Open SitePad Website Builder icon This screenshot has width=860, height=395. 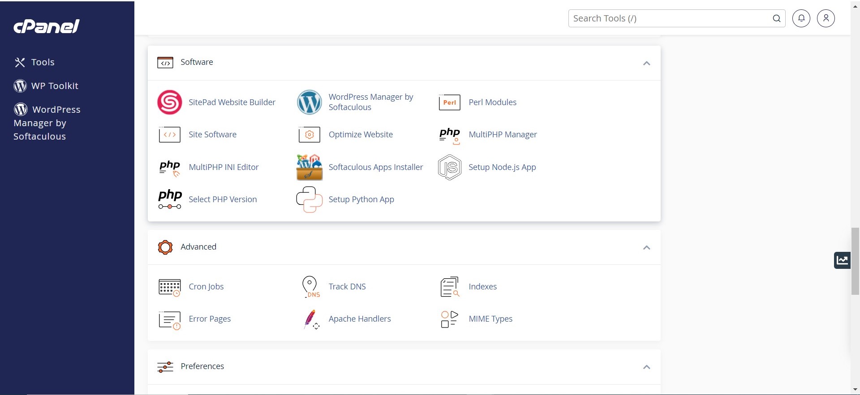169,102
